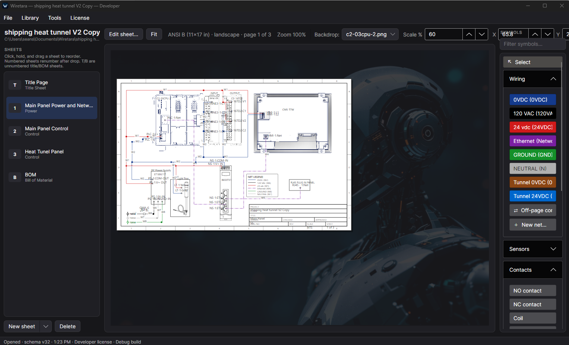Click the Delete sheet button
569x345 pixels.
point(67,326)
